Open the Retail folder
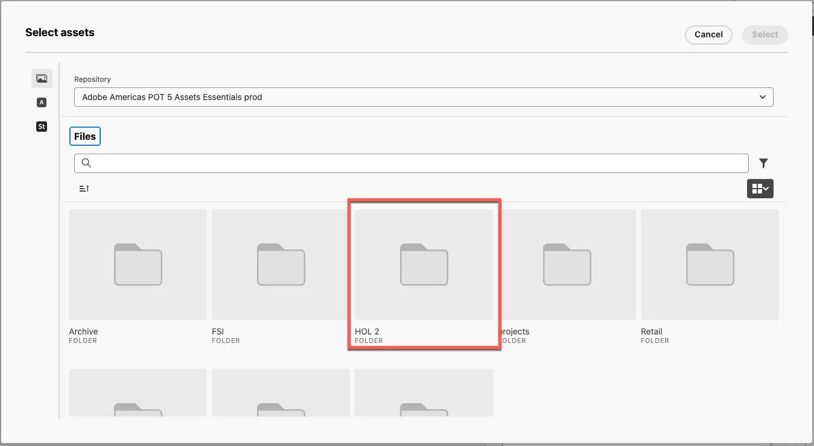Viewport: 814px width, 446px height. coord(710,277)
